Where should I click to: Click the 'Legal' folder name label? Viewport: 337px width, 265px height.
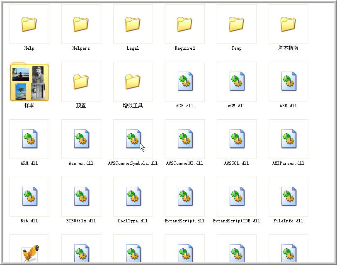click(x=133, y=48)
